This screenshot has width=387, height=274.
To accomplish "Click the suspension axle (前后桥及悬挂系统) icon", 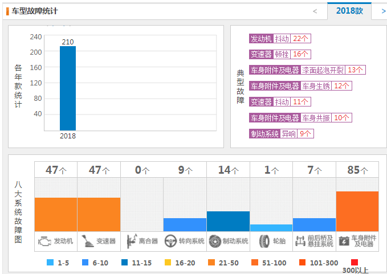I will [300, 241].
